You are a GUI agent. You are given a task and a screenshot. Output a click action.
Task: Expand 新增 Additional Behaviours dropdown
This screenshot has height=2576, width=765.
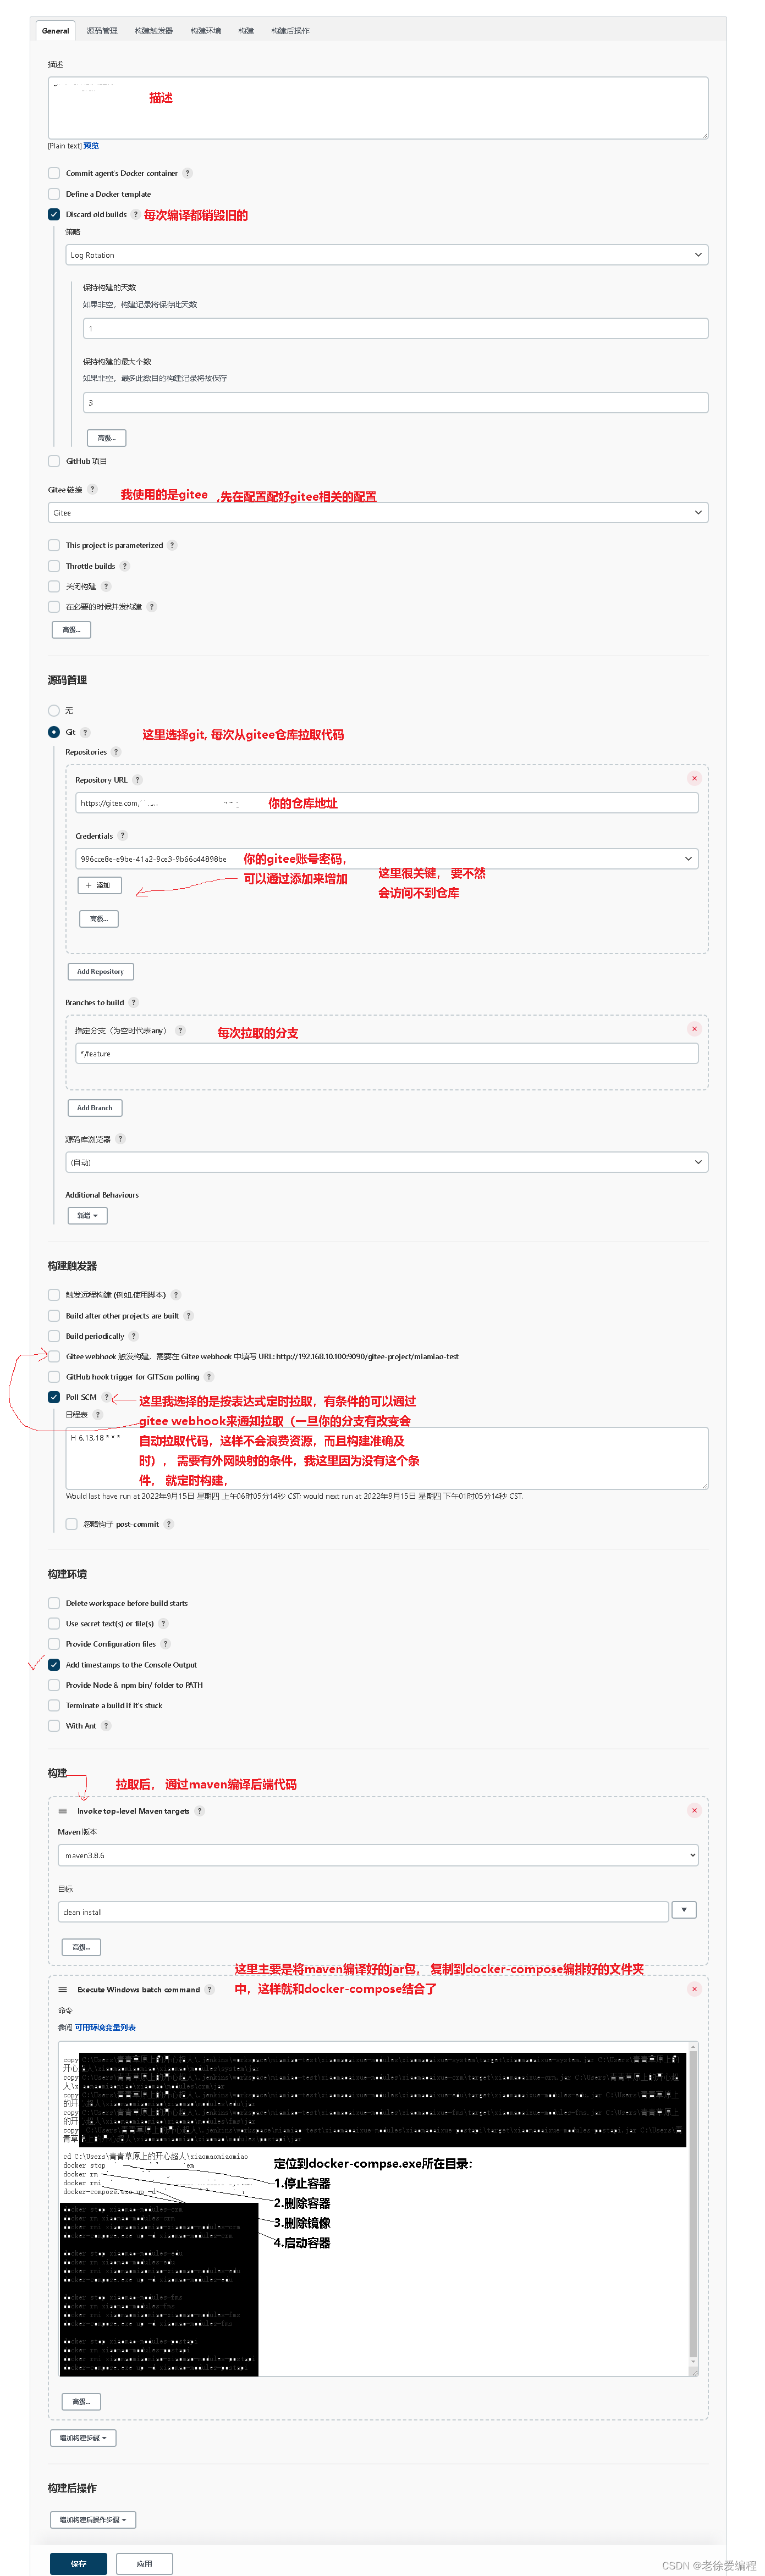point(87,1215)
